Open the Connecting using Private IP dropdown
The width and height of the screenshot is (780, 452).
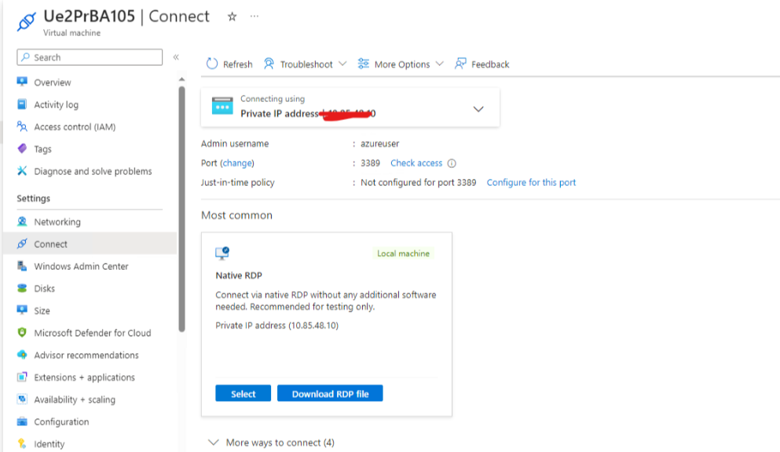(x=478, y=109)
